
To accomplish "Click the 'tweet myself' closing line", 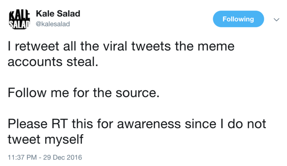I will (46, 140).
